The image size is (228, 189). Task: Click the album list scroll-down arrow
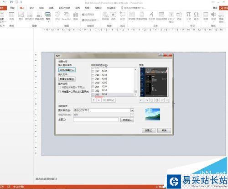click(x=135, y=95)
